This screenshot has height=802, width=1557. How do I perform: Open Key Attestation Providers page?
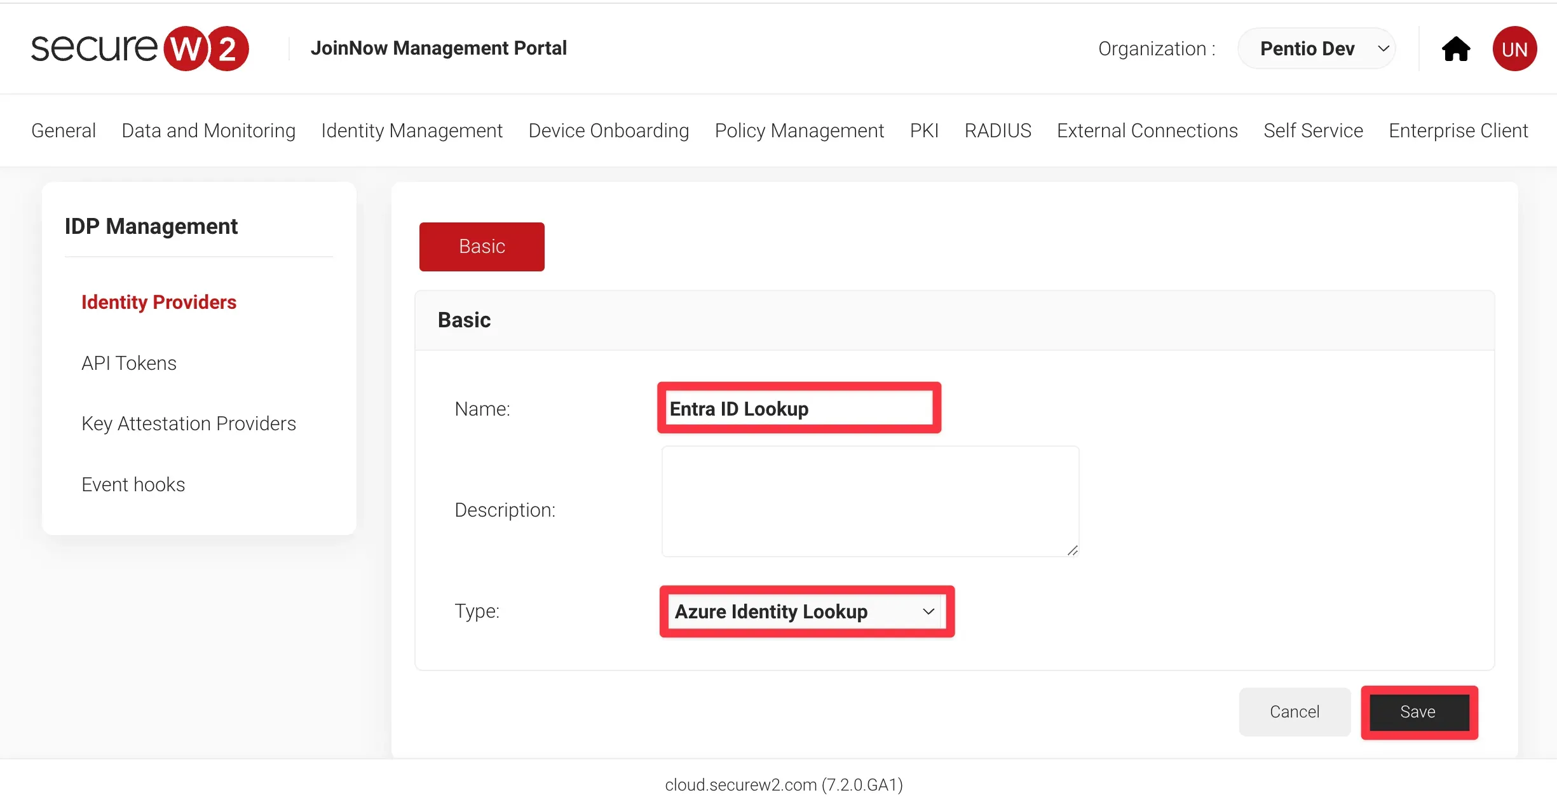(x=189, y=423)
